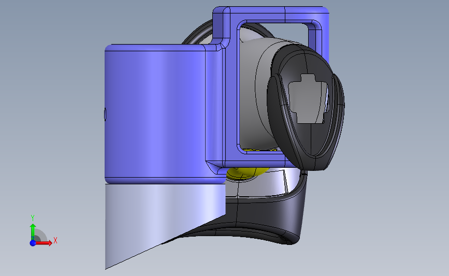Select the black oval cap face
Image resolution: width=449 pixels, height=276 pixels.
pyautogui.click(x=305, y=107)
